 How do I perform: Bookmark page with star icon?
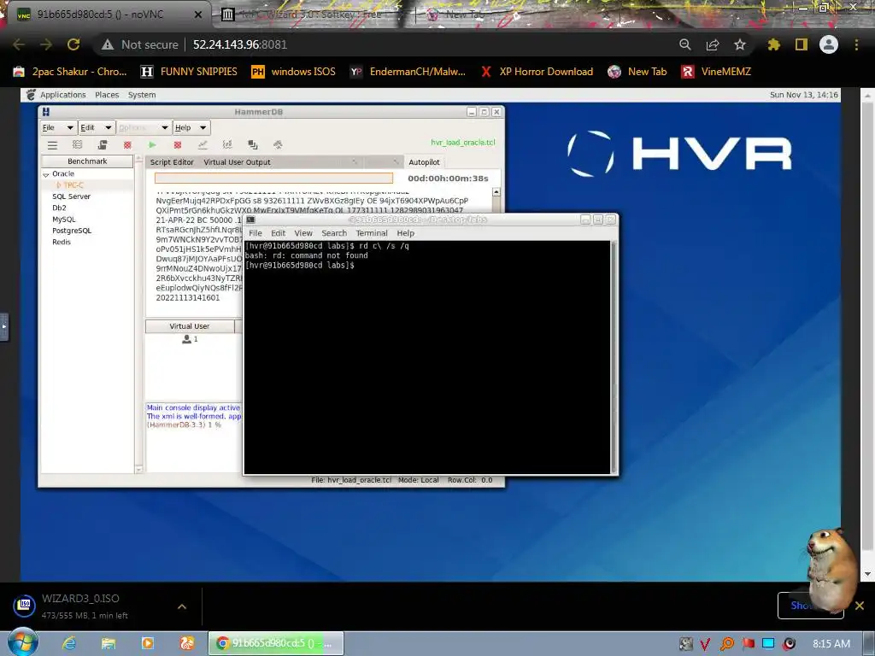(x=740, y=44)
